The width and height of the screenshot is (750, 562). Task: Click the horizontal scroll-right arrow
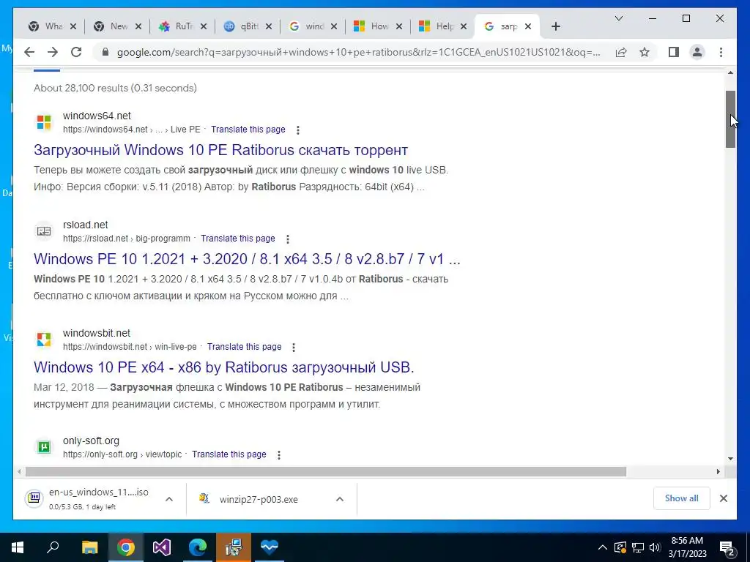(719, 472)
